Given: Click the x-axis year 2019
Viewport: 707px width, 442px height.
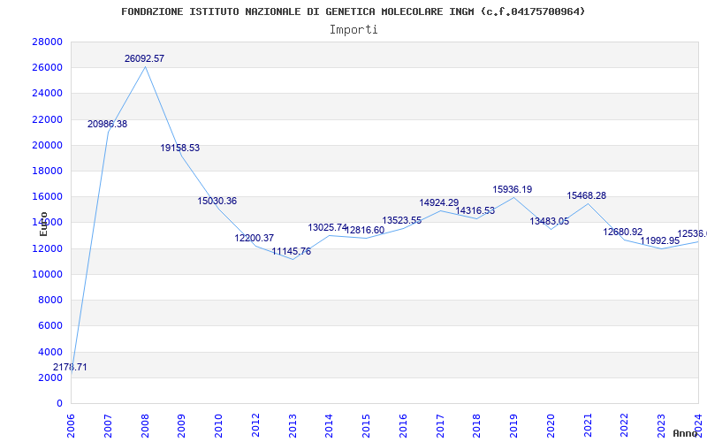Looking at the screenshot, I should [x=514, y=426].
